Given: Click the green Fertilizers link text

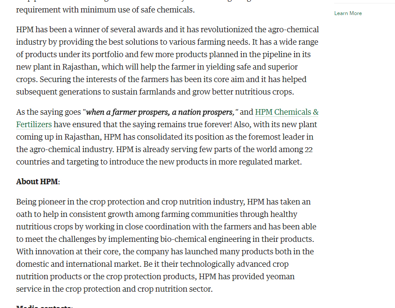Looking at the screenshot, I should click(x=34, y=125).
